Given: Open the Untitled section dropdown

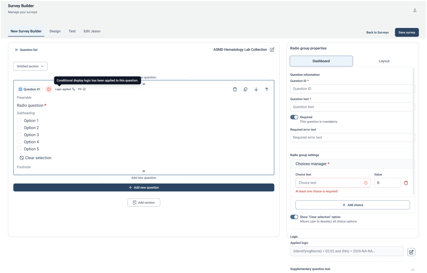Looking at the screenshot, I should click(x=30, y=66).
